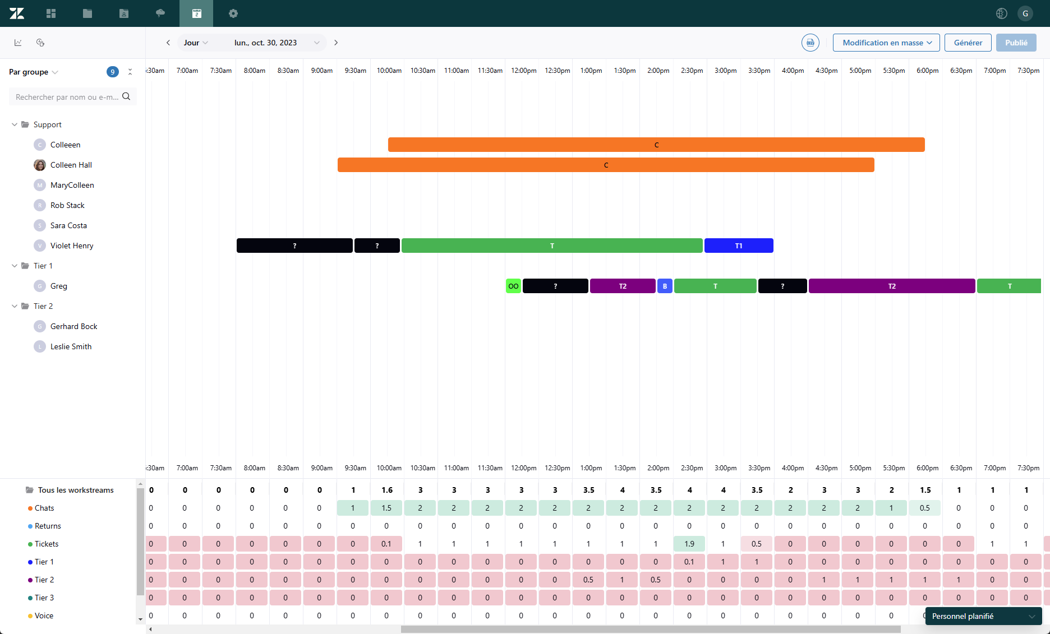Click the scroll left arrow at bottom

coord(150,630)
